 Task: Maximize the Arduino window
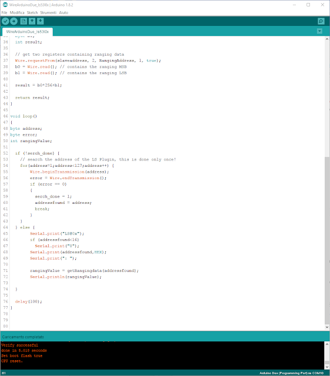[x=308, y=5]
